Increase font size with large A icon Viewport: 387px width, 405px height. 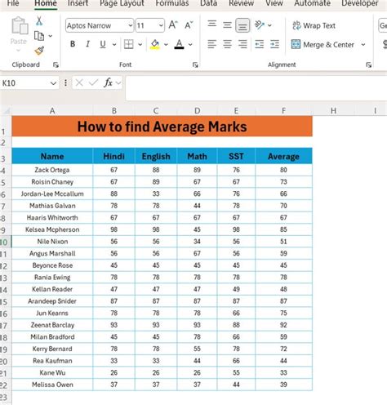tap(173, 25)
